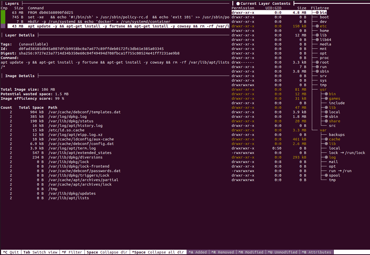
Task: Expand the root directory node
Action: (x=317, y=62)
